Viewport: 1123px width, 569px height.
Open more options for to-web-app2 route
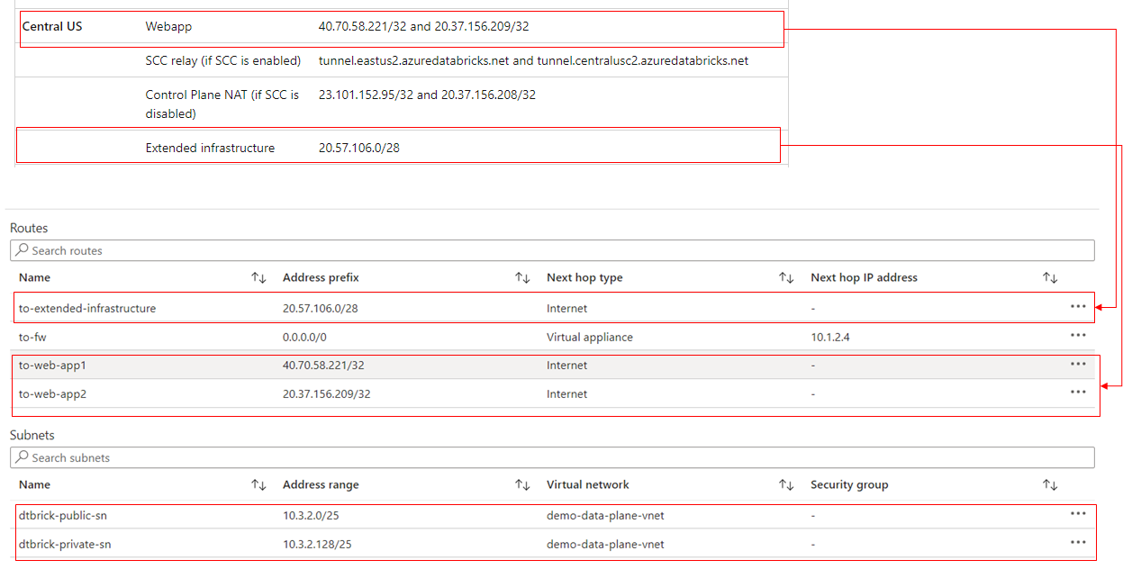[1078, 393]
